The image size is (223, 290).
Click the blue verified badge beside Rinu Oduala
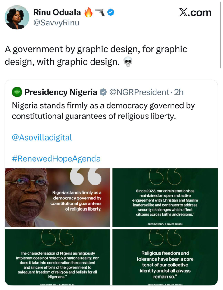point(111,12)
